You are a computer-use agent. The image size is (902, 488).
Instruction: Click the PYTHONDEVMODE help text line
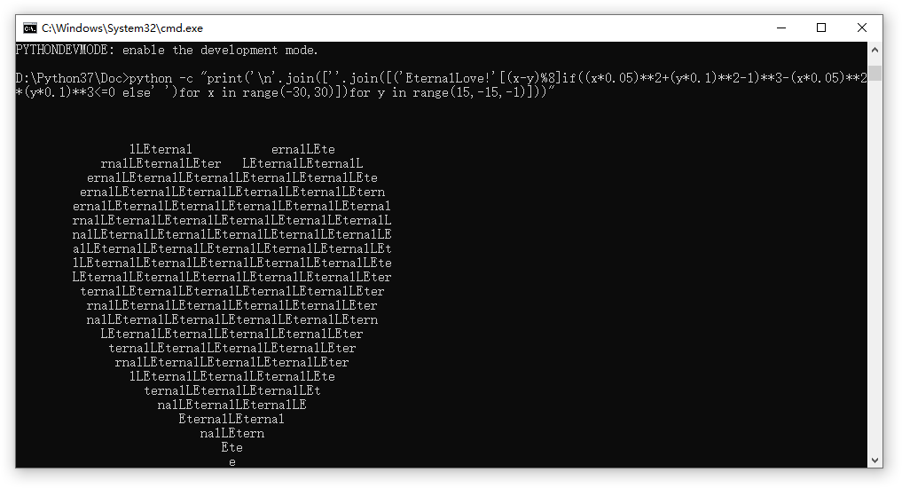167,50
